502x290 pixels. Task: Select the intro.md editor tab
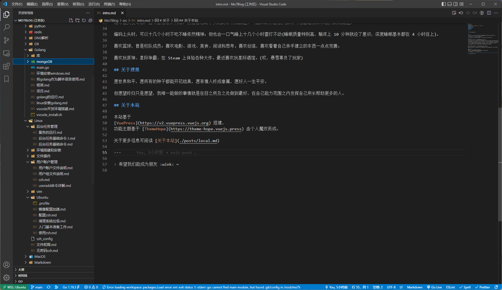109,13
